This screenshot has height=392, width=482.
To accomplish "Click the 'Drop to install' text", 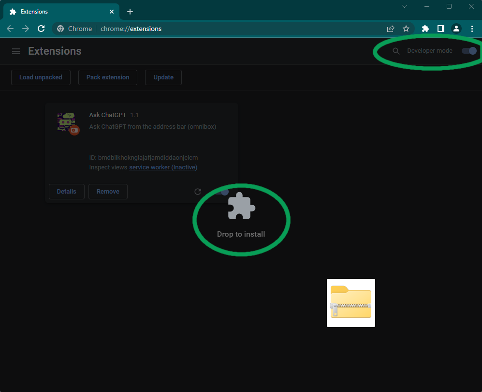I will tap(241, 234).
